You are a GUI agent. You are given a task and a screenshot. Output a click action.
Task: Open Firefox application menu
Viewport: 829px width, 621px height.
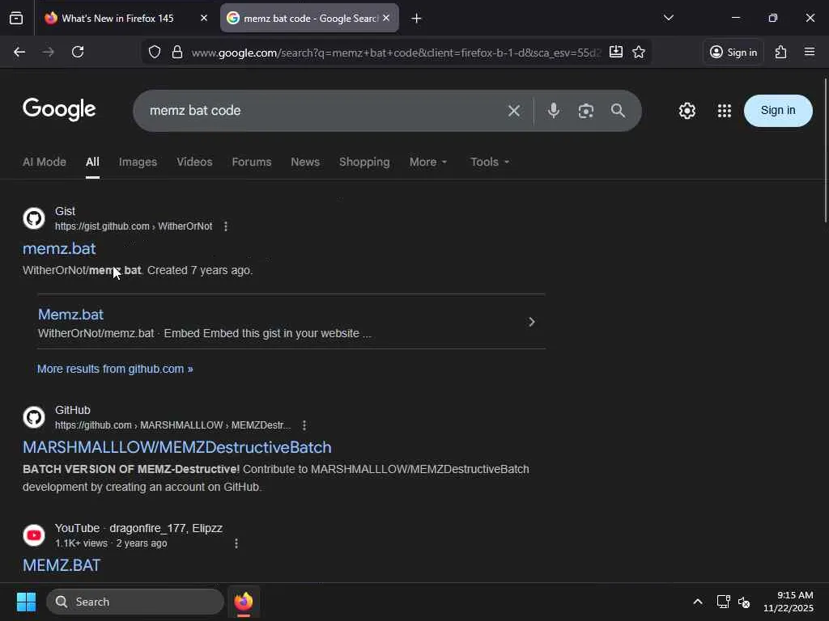click(810, 52)
